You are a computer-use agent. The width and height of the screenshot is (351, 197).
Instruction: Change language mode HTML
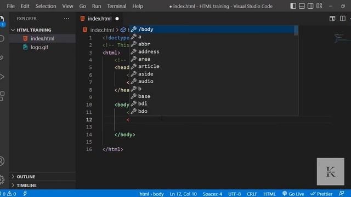[x=269, y=194]
